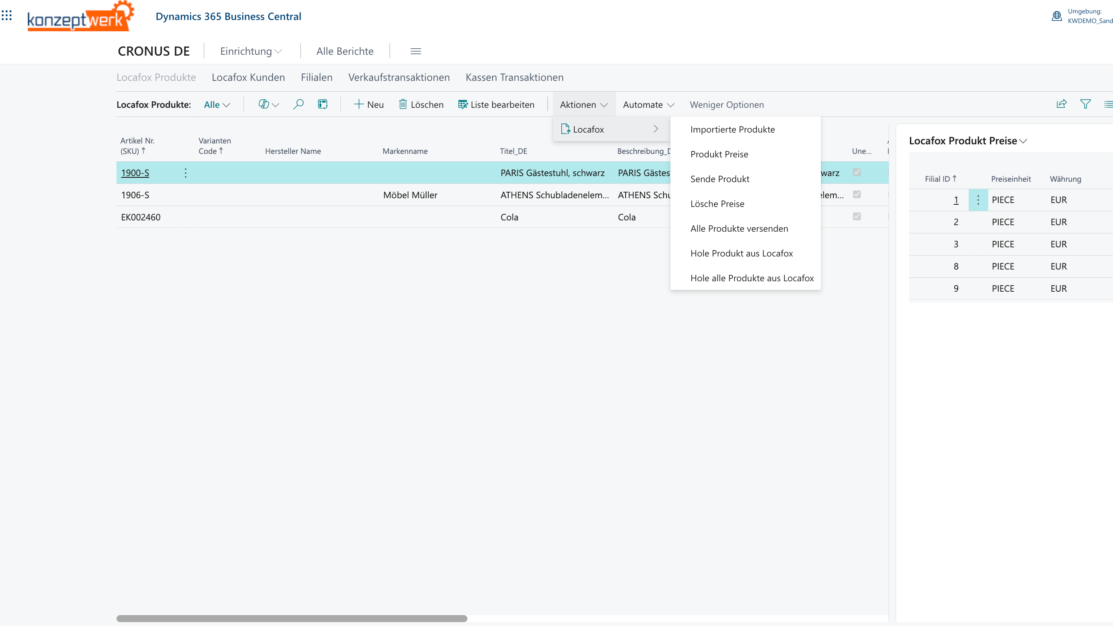Open the filter pane funnel icon

[x=1085, y=104]
